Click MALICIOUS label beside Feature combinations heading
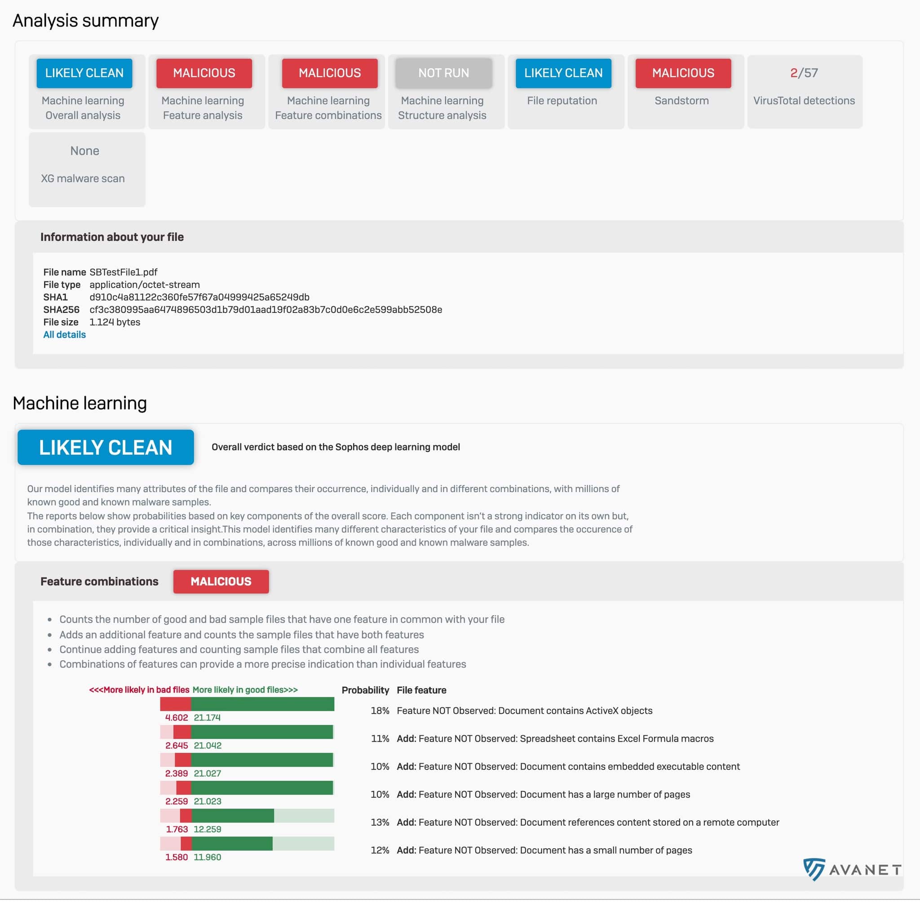This screenshot has width=920, height=902. point(221,581)
